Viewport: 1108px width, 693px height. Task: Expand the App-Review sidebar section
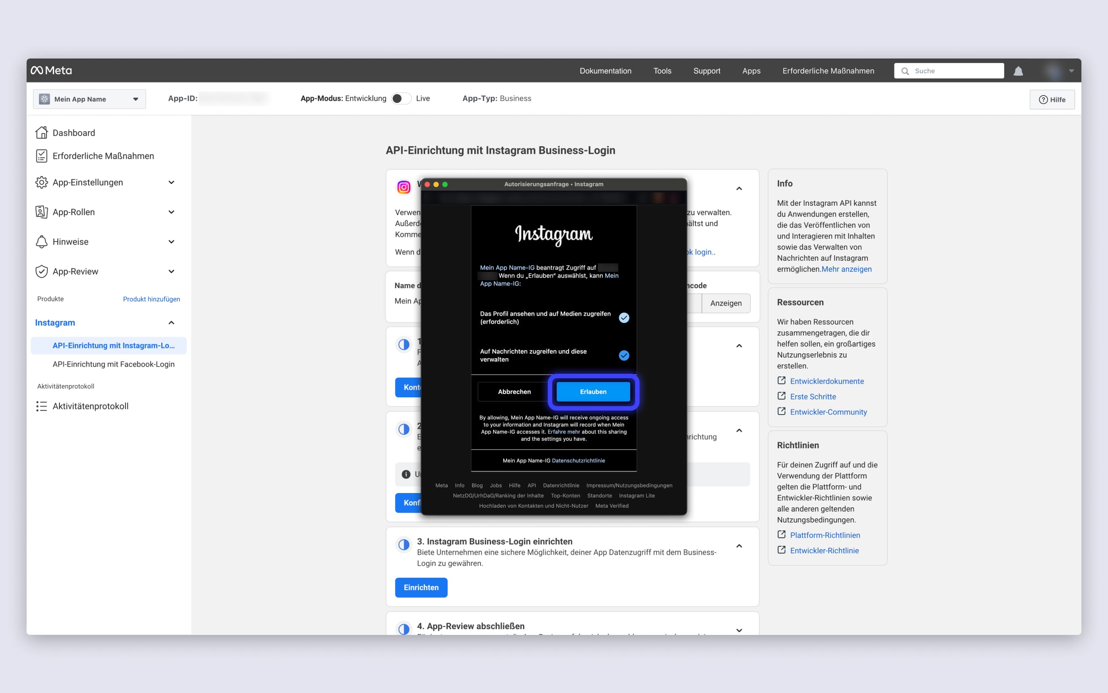[172, 271]
